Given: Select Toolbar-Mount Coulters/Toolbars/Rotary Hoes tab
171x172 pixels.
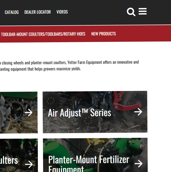Looking at the screenshot, I should [x=43, y=34].
